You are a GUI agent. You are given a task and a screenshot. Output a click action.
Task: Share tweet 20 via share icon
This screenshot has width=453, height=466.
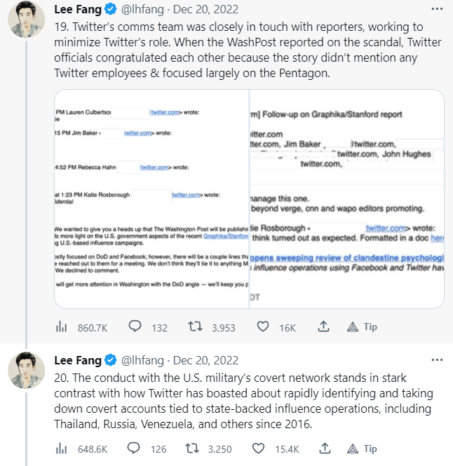[x=324, y=448]
